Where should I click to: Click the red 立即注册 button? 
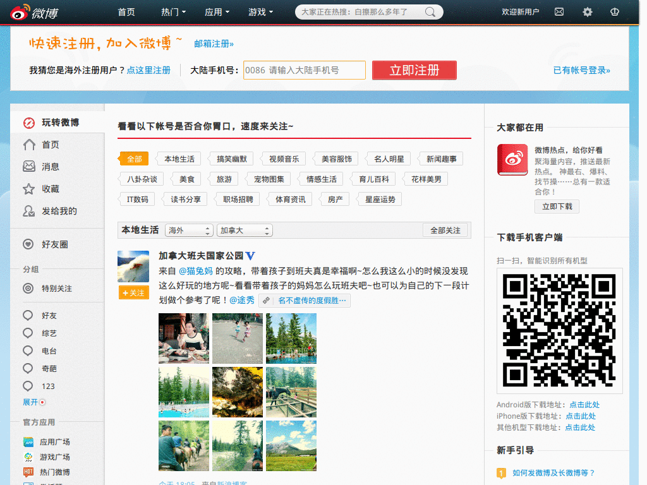pyautogui.click(x=414, y=70)
